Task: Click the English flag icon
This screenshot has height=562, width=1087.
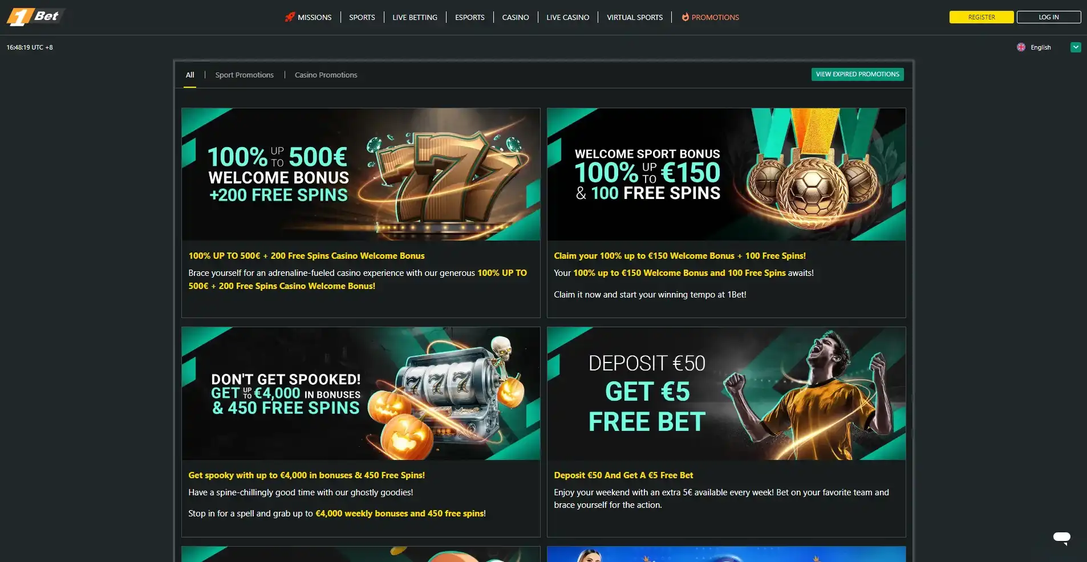Action: [x=1021, y=47]
